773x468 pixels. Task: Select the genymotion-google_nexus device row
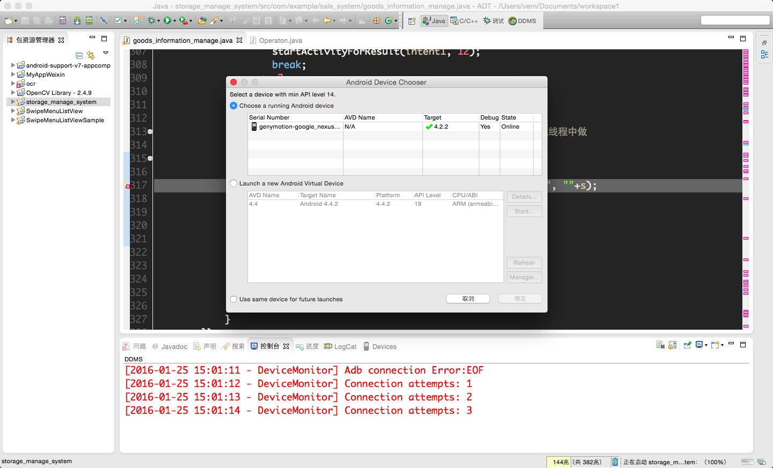click(395, 127)
